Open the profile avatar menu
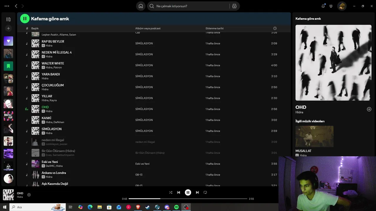Image resolution: width=376 pixels, height=211 pixels. click(342, 6)
